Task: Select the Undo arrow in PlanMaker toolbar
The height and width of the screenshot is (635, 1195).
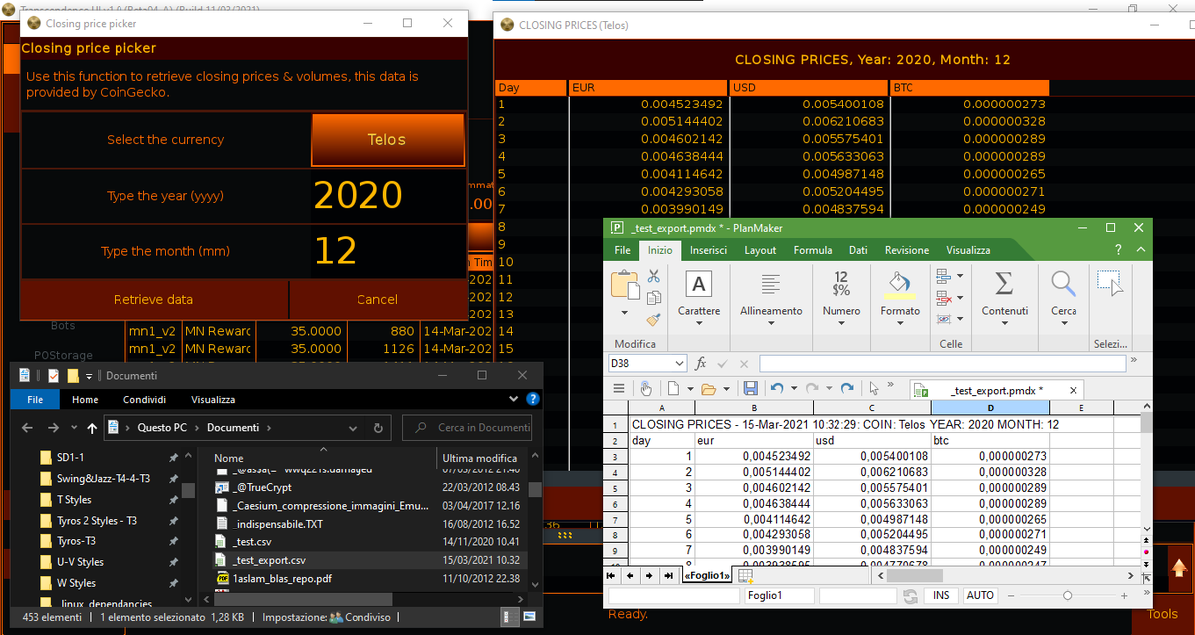Action: click(776, 388)
